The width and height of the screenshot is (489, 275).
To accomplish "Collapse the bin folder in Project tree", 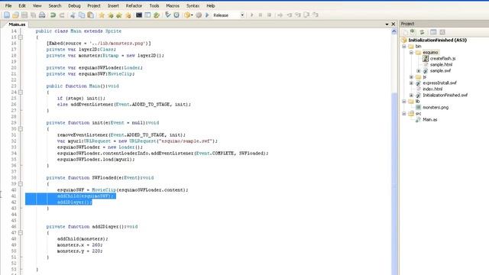I will pyautogui.click(x=404, y=46).
